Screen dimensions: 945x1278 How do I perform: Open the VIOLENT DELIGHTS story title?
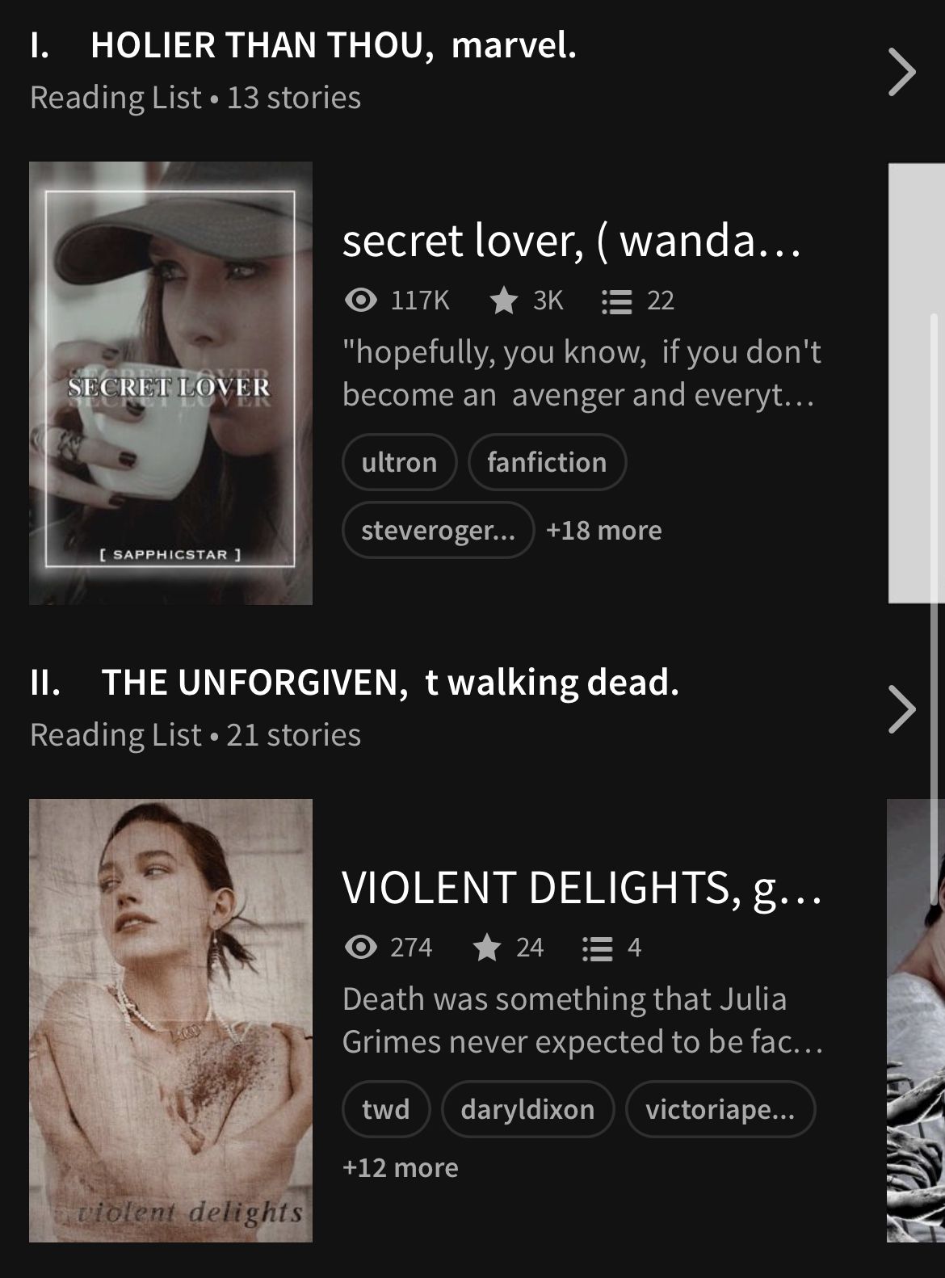point(582,887)
